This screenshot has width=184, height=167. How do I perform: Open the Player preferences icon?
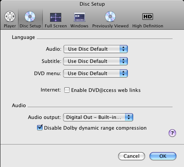[x=10, y=16]
